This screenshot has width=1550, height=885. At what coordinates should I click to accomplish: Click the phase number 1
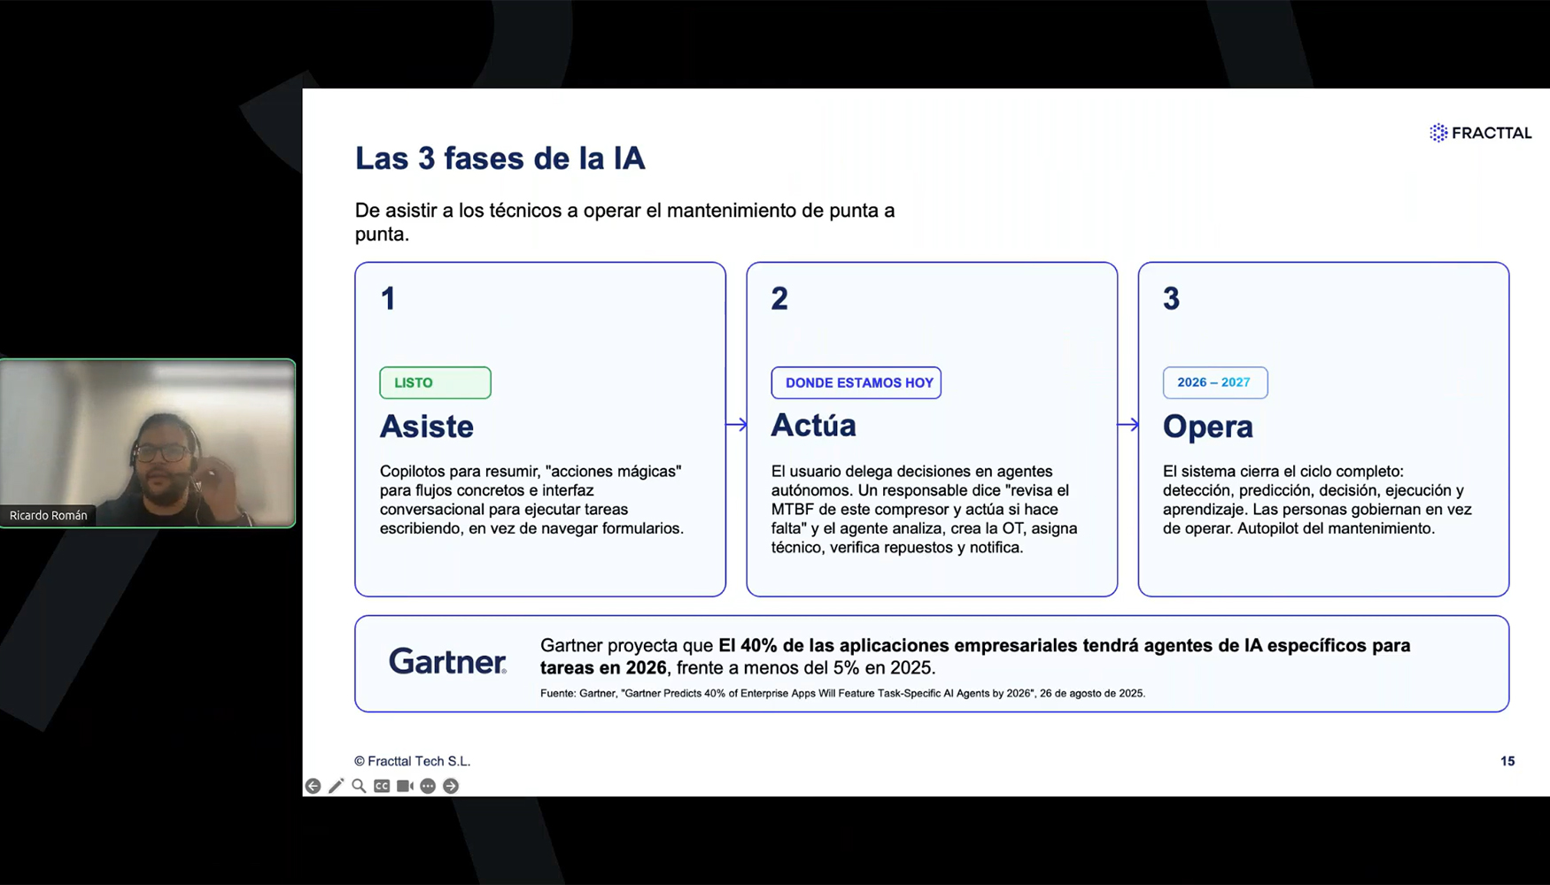pos(388,298)
